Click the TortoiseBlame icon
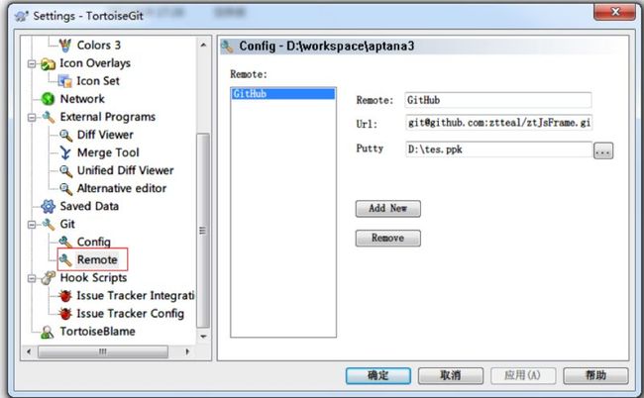The image size is (644, 398). pyautogui.click(x=48, y=332)
